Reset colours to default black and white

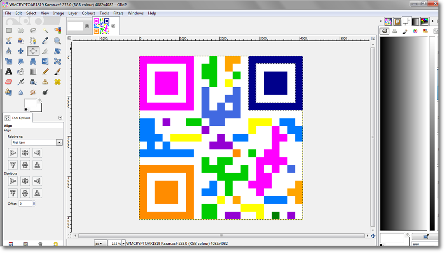tap(26, 110)
